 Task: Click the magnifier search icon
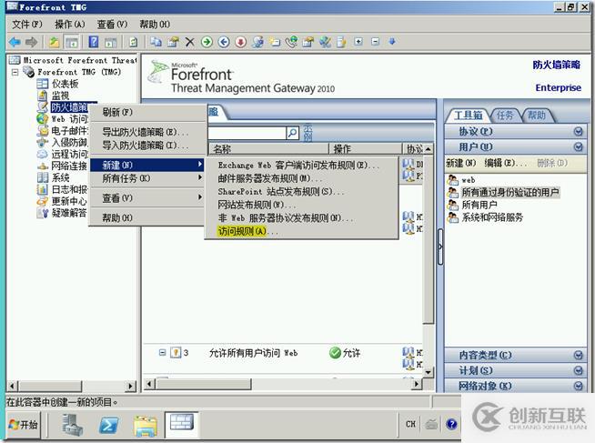[x=293, y=133]
